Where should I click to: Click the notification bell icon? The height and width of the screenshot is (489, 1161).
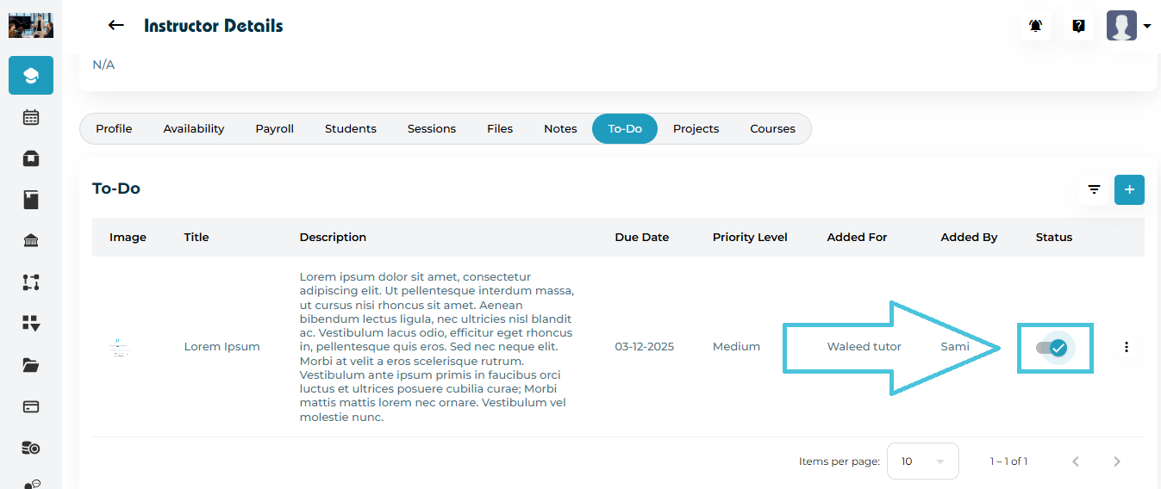[x=1035, y=26]
